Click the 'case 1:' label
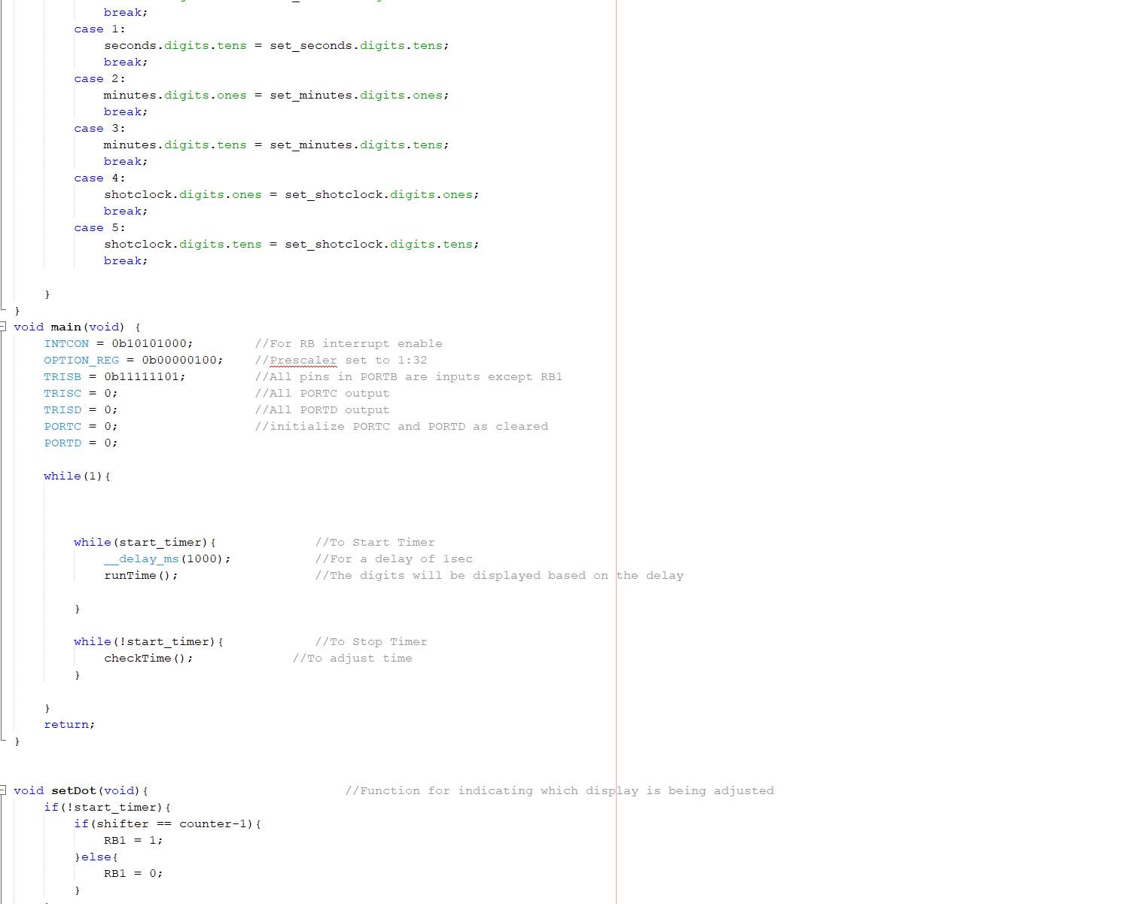The width and height of the screenshot is (1140, 904). [x=99, y=29]
